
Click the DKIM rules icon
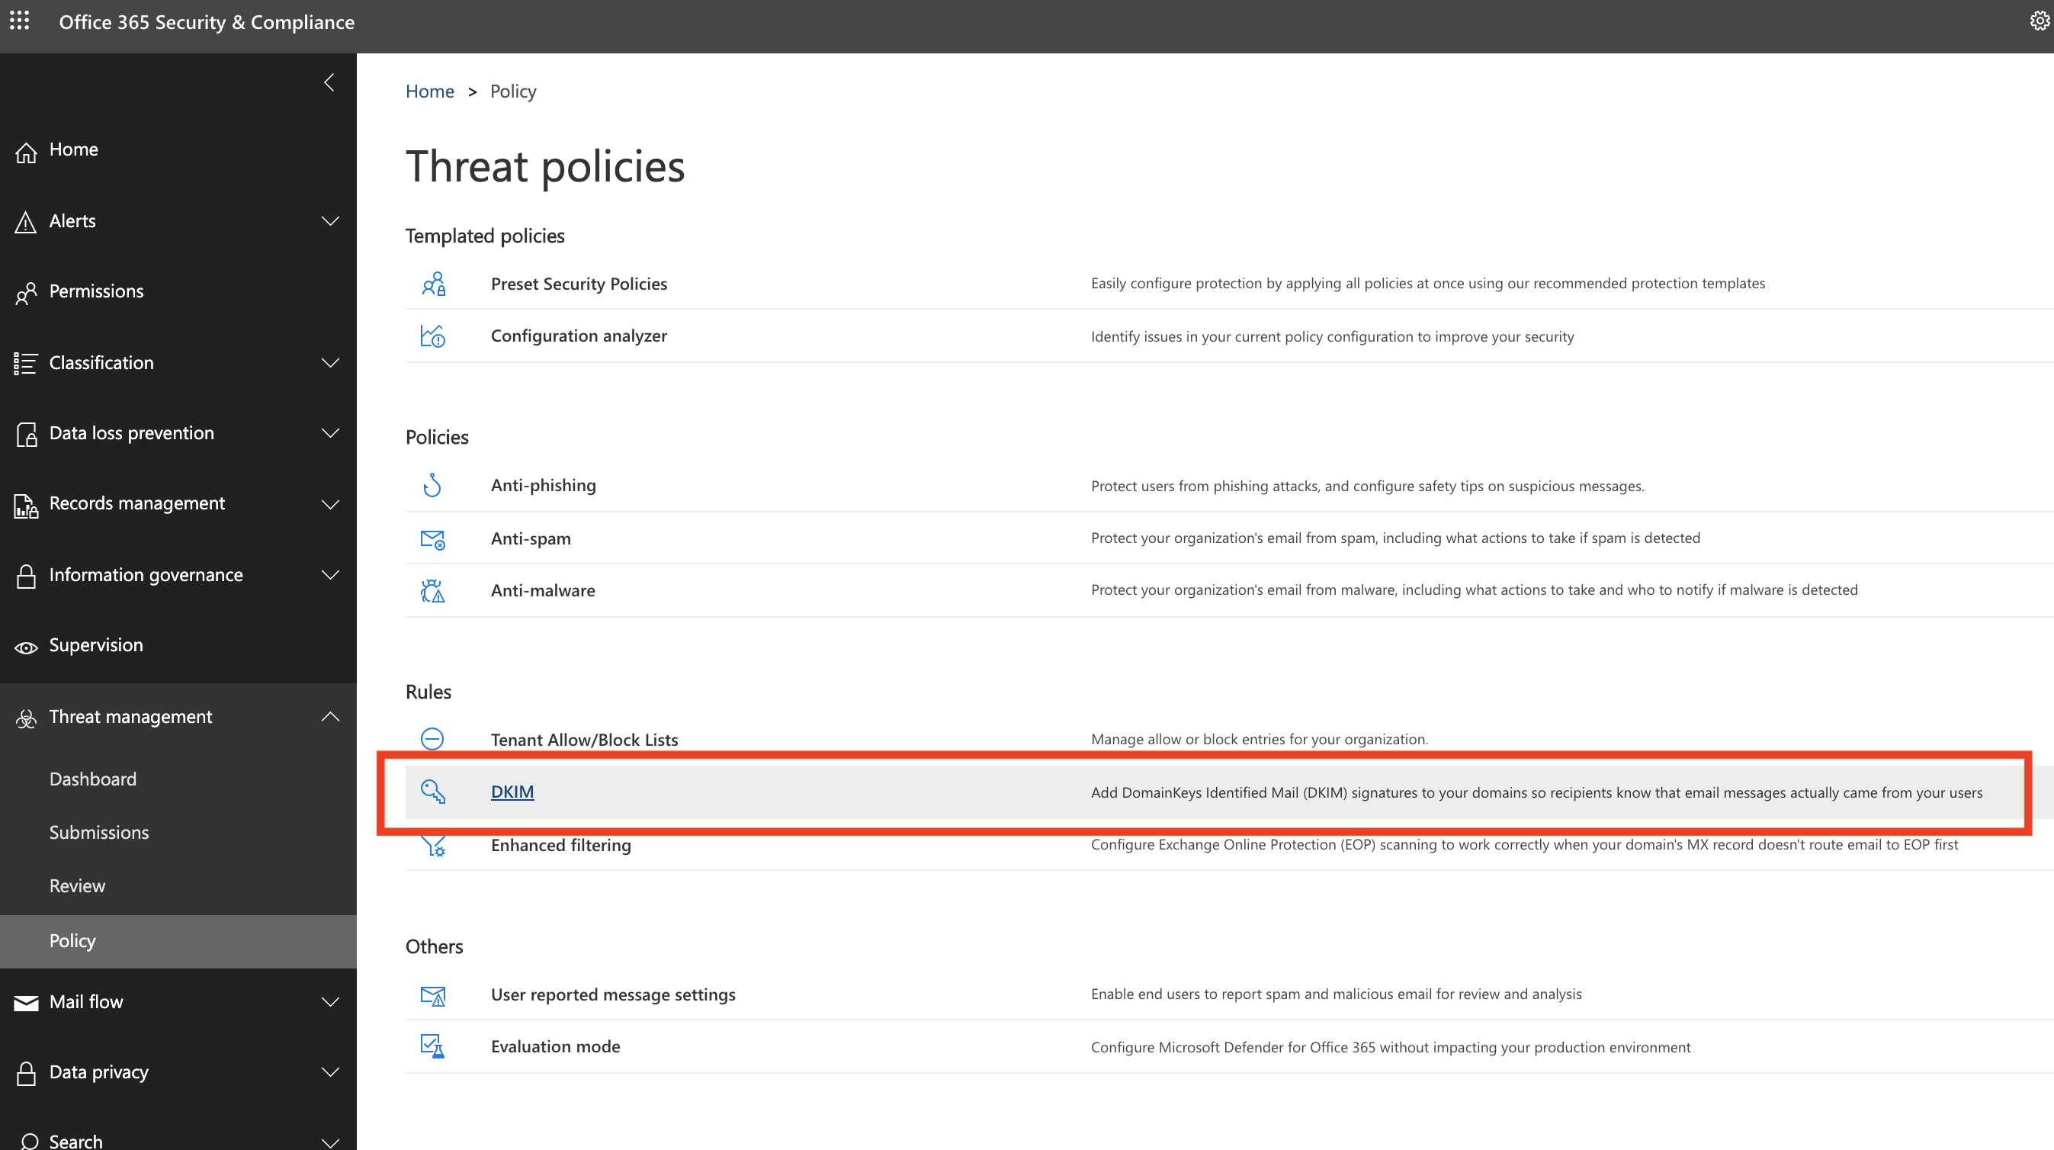tap(433, 792)
